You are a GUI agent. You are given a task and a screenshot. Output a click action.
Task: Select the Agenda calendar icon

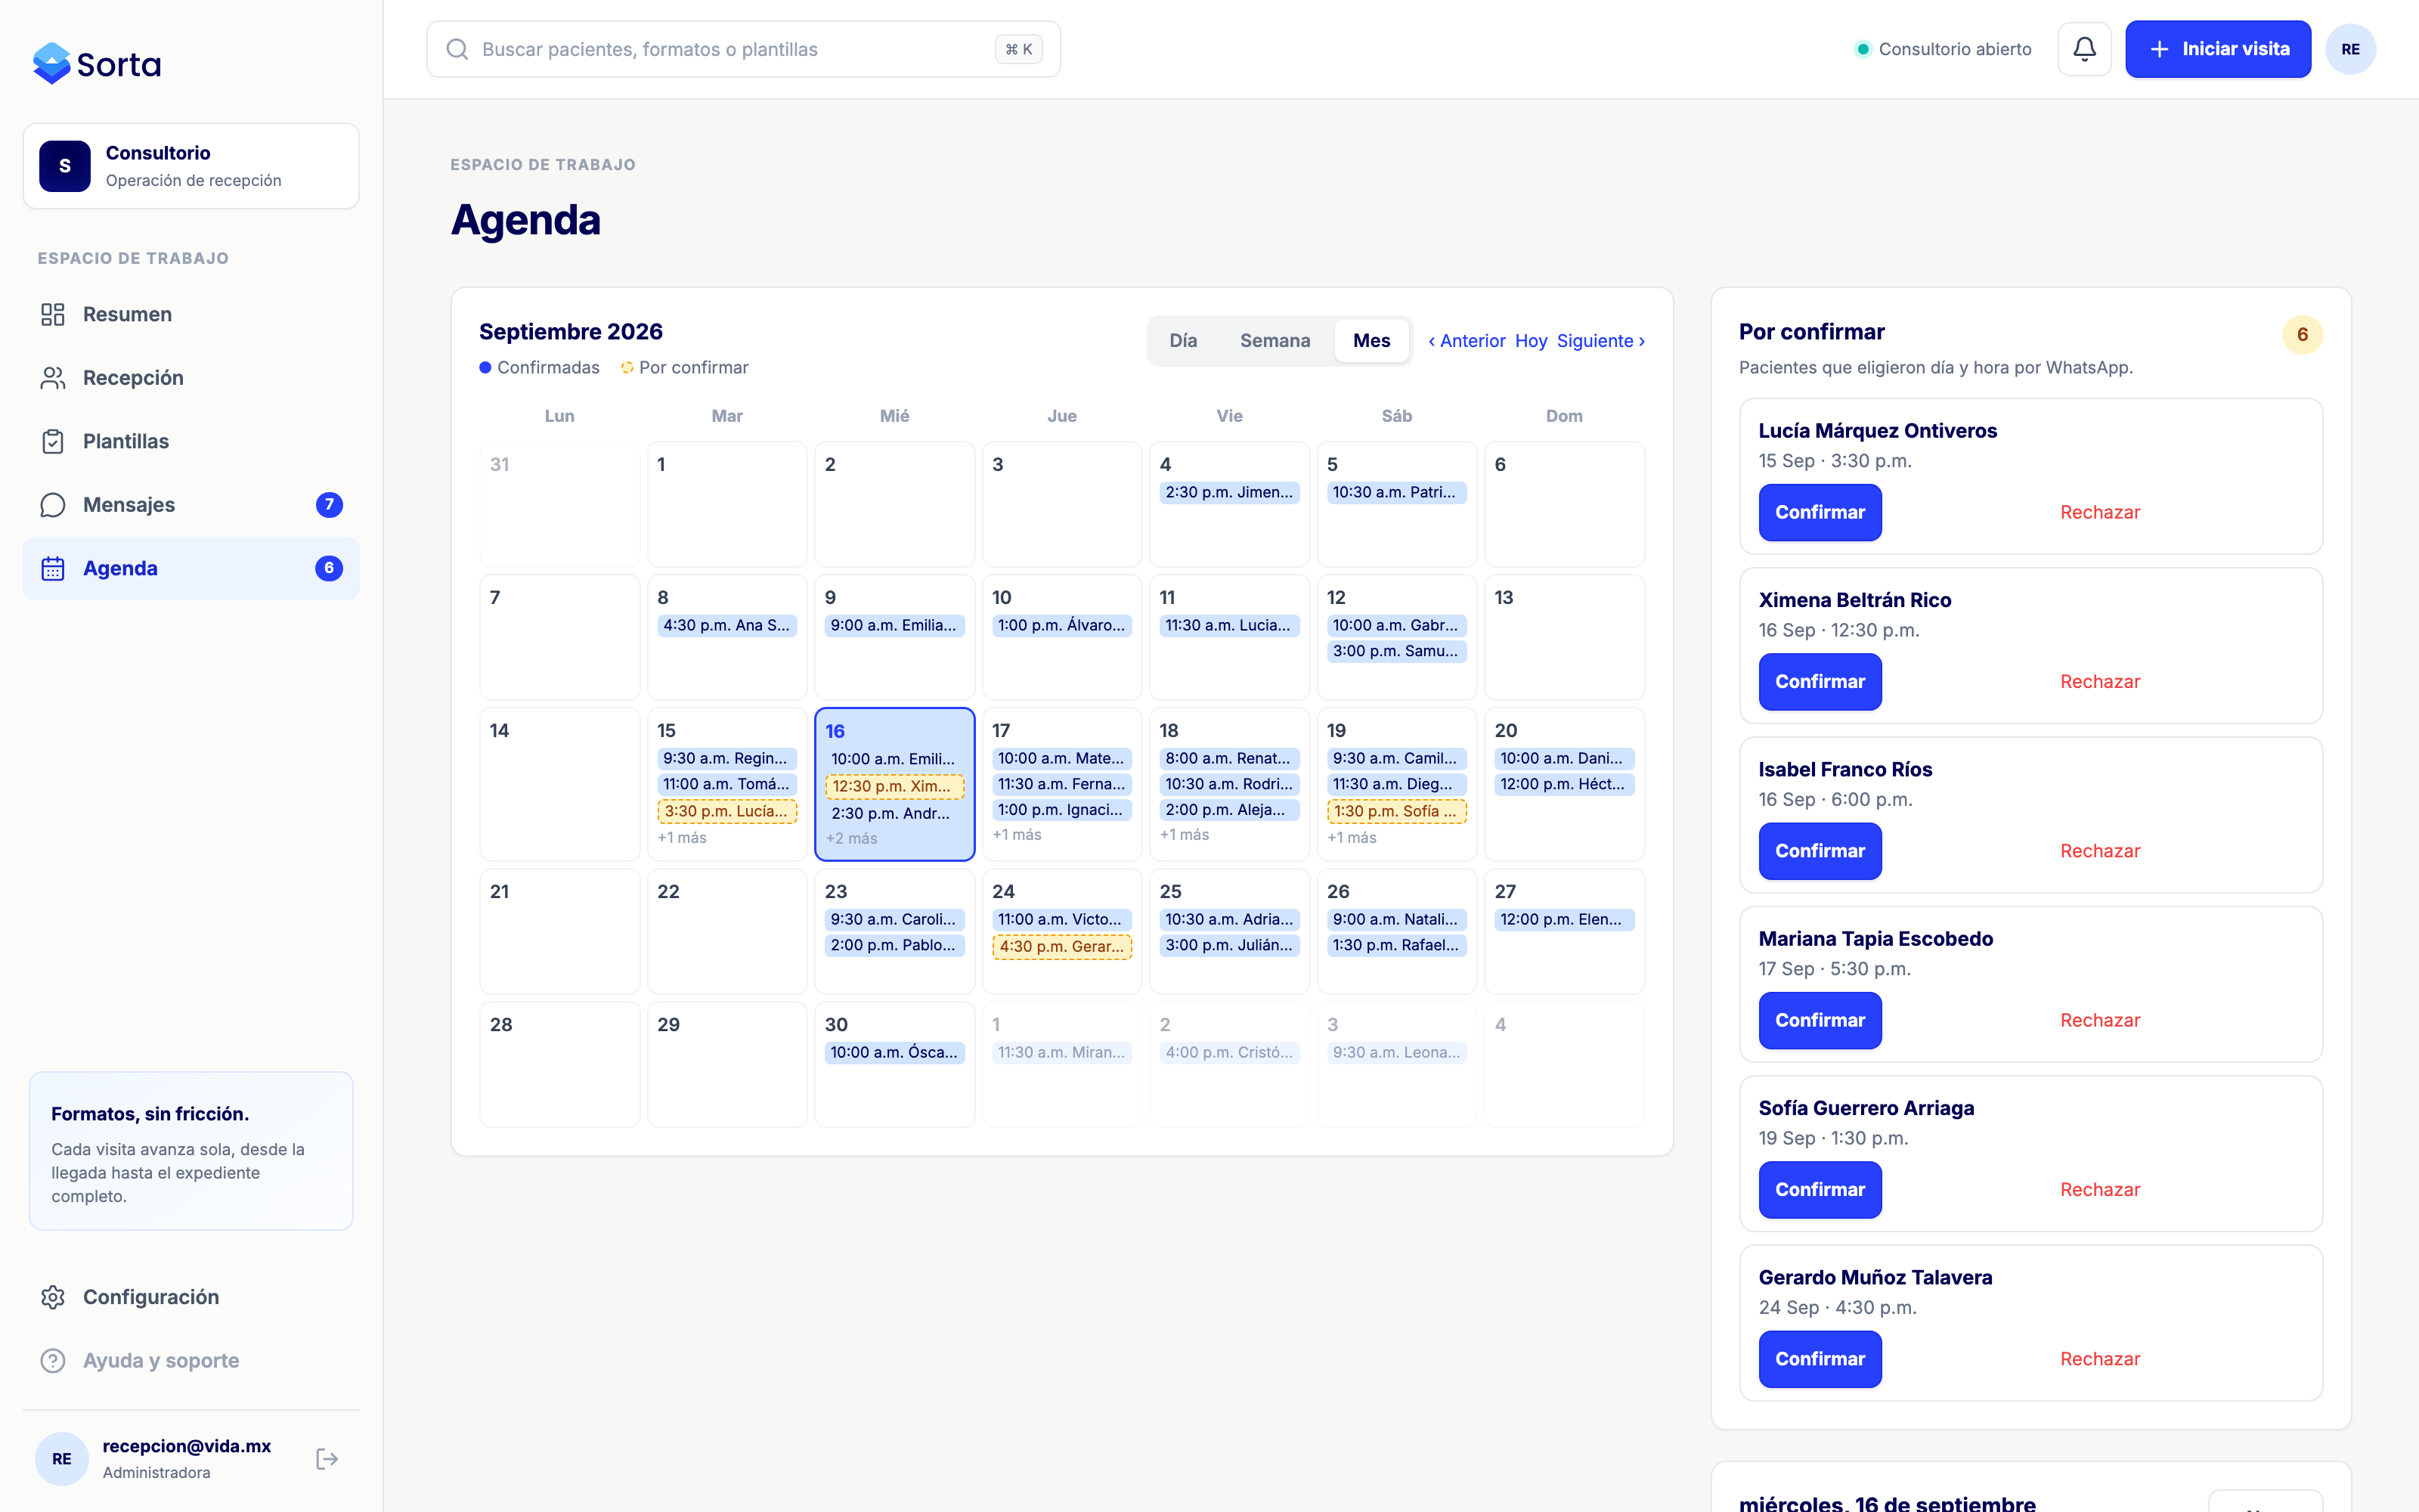[53, 568]
